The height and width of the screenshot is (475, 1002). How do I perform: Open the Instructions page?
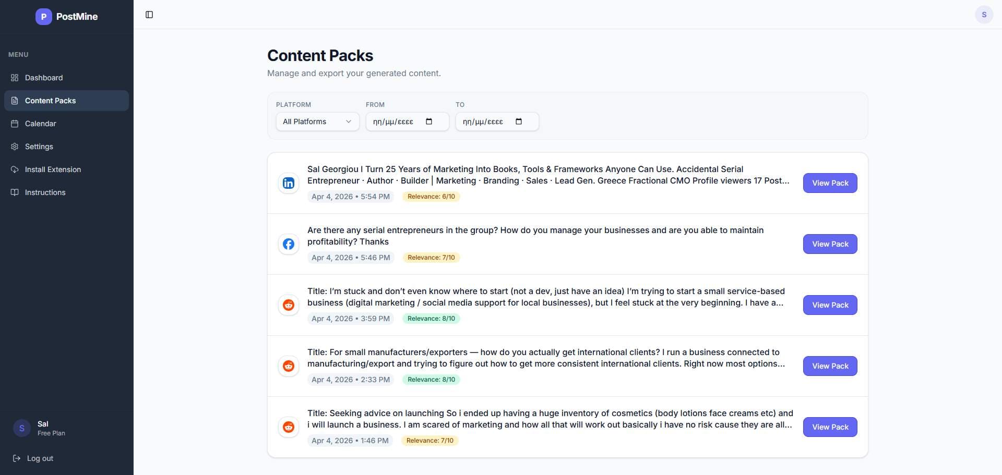[45, 192]
